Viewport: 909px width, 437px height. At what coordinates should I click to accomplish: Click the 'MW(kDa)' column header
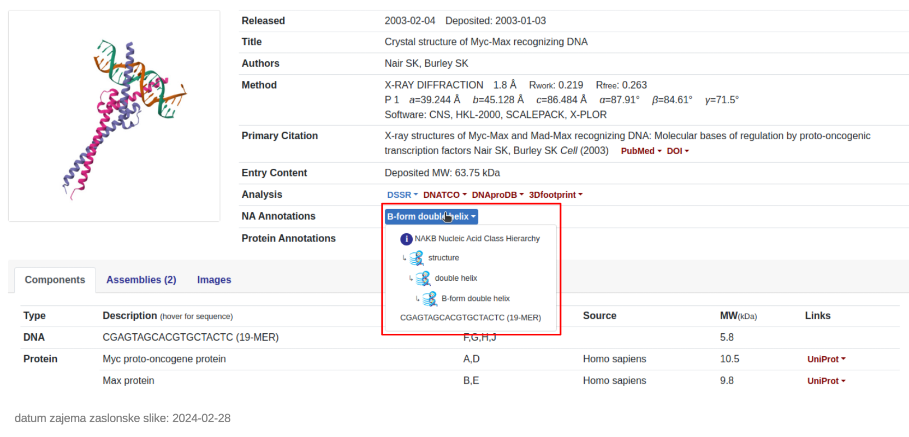coord(738,316)
